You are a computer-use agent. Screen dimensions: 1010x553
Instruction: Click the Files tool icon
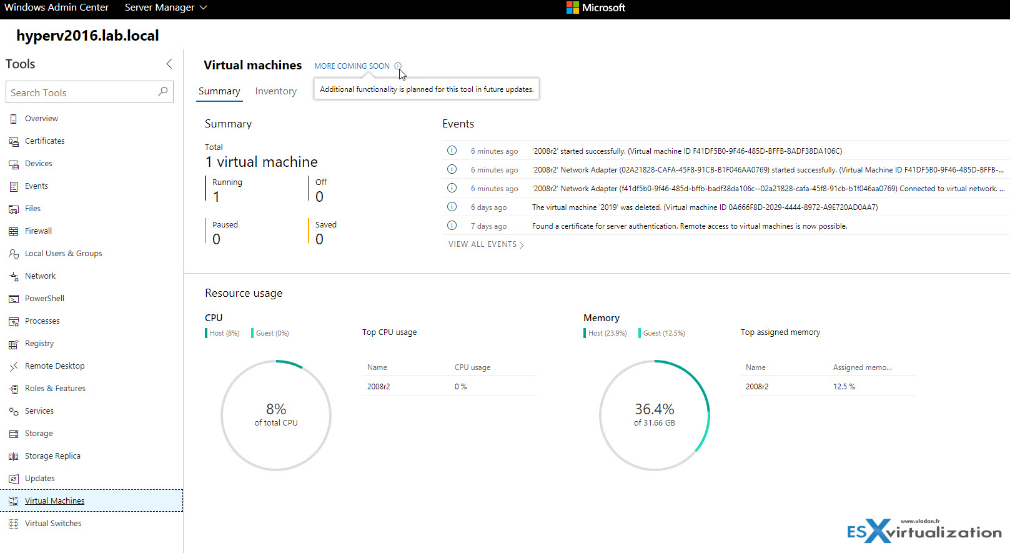pos(13,209)
